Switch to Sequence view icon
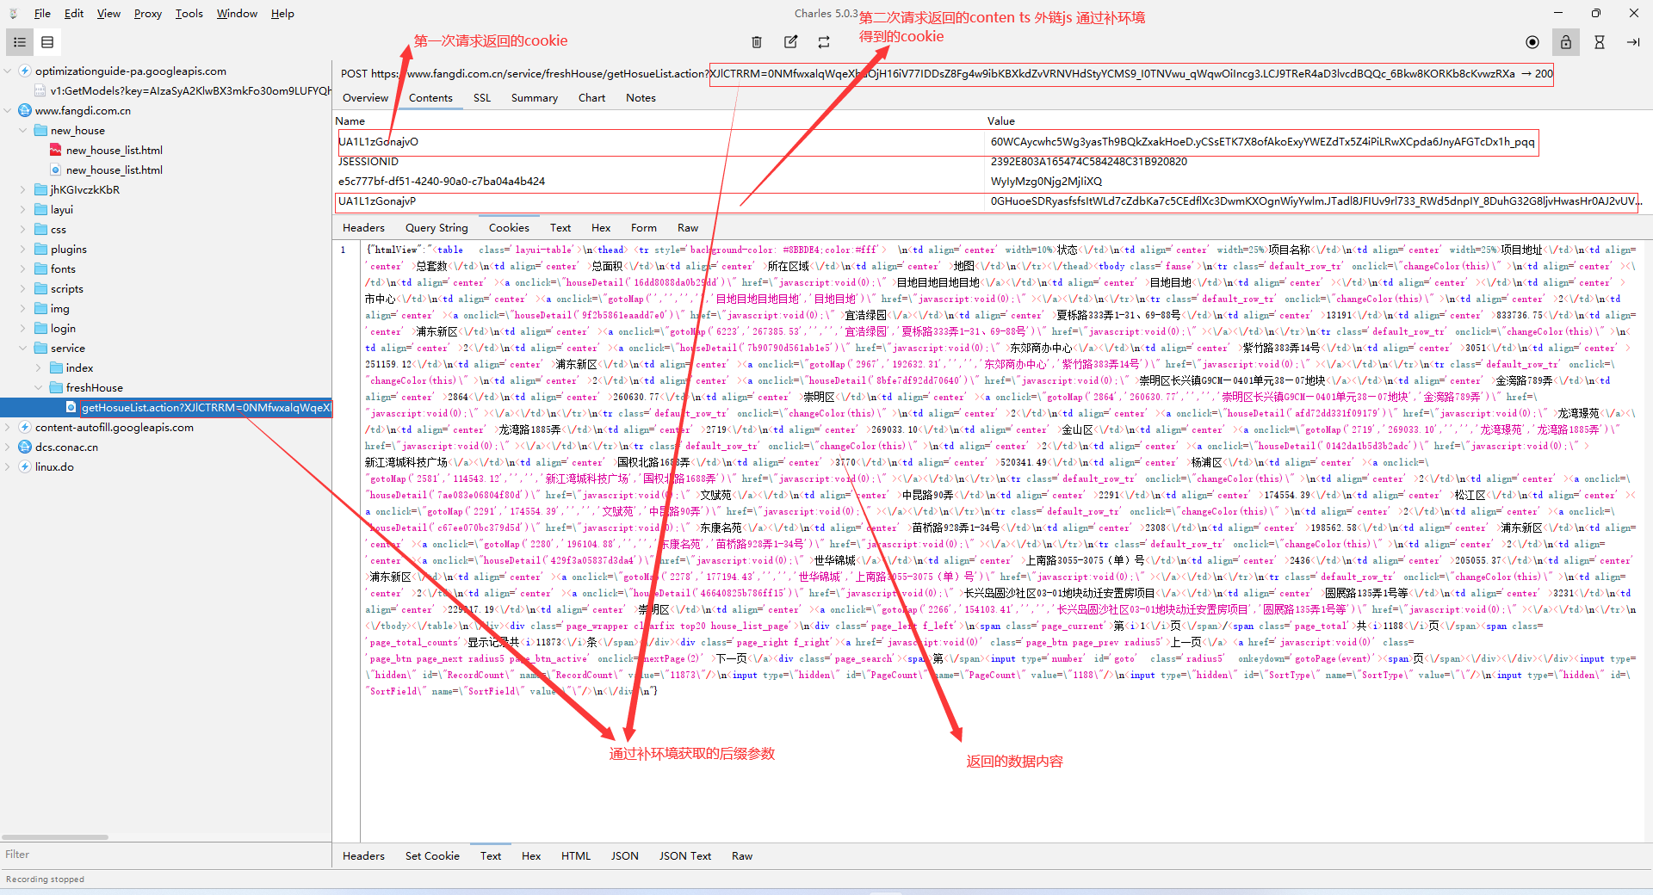 pyautogui.click(x=47, y=42)
